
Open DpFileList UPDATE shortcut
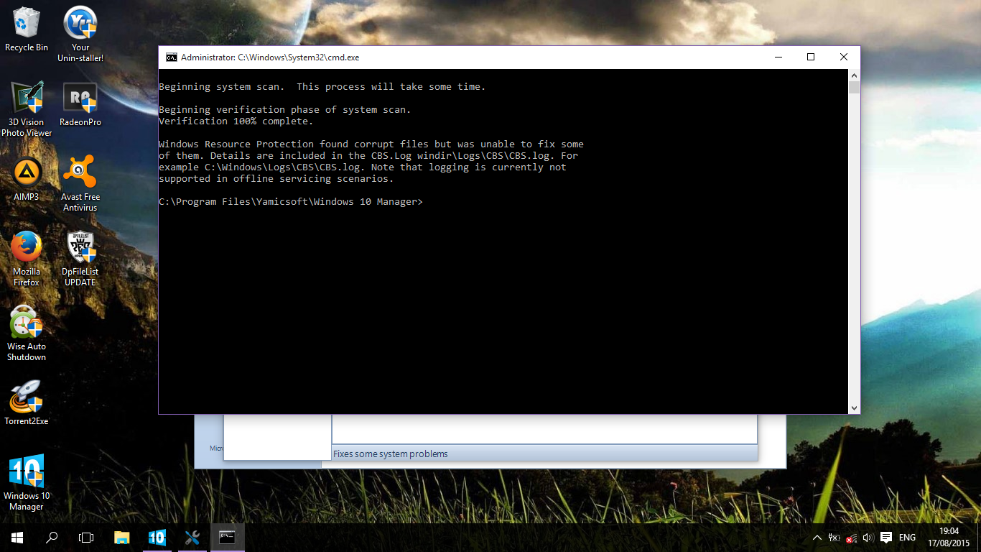(80, 247)
